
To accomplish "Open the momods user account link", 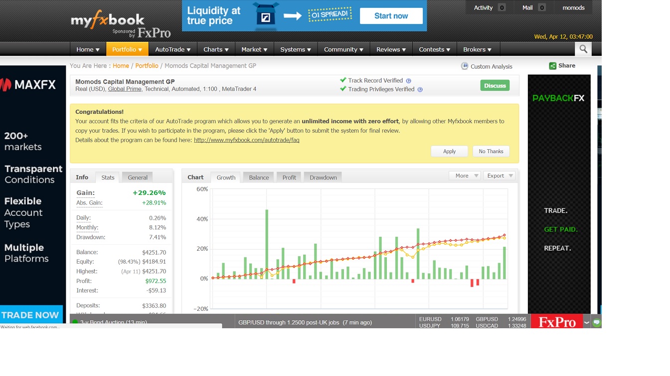I will (573, 7).
